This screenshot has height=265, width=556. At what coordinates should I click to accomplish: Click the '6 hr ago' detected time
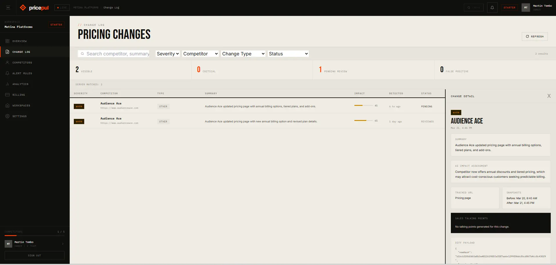tap(395, 106)
